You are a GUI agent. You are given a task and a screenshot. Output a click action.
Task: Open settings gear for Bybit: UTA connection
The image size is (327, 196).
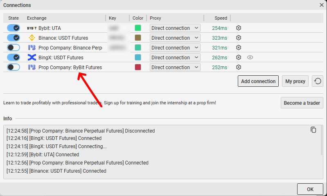tap(239, 28)
